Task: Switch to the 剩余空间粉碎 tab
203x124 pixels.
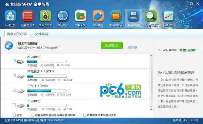Action: click(x=17, y=34)
